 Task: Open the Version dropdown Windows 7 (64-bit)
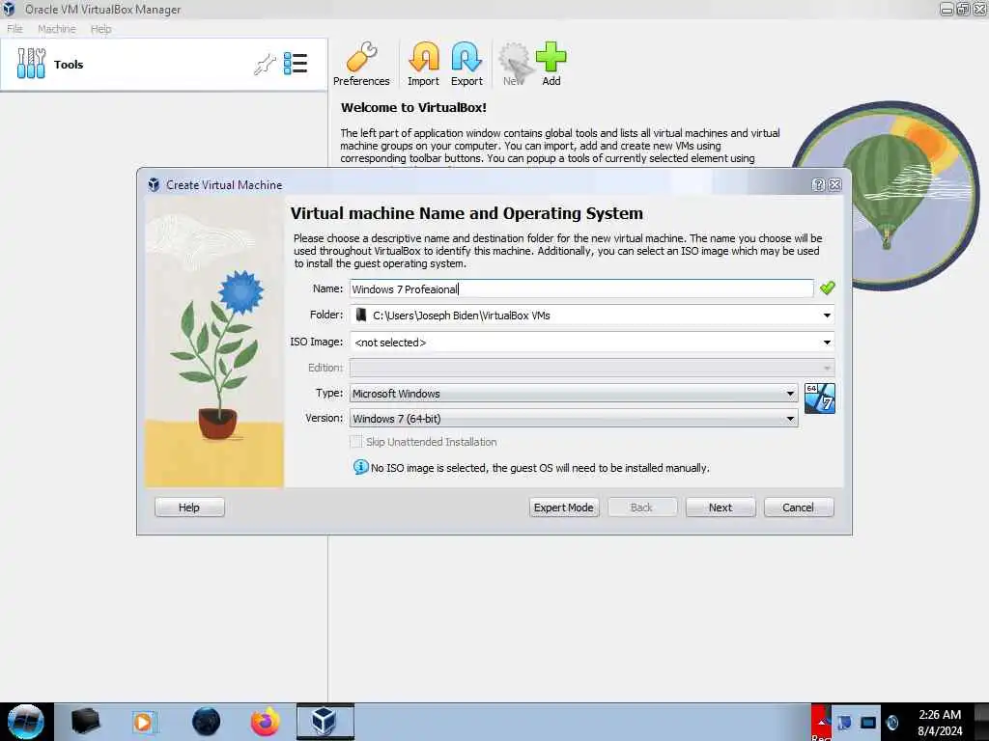(x=574, y=419)
